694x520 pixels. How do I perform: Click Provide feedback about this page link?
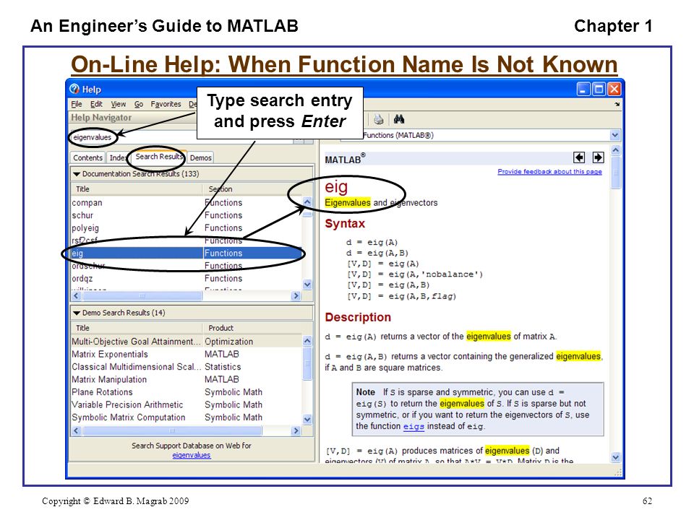(549, 172)
